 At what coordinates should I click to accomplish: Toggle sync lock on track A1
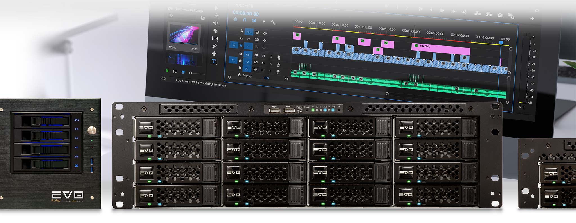click(256, 55)
